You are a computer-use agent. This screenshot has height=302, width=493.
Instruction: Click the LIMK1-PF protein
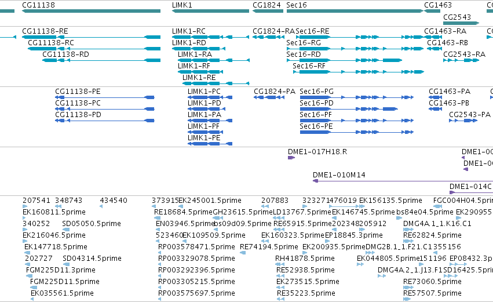203,126
